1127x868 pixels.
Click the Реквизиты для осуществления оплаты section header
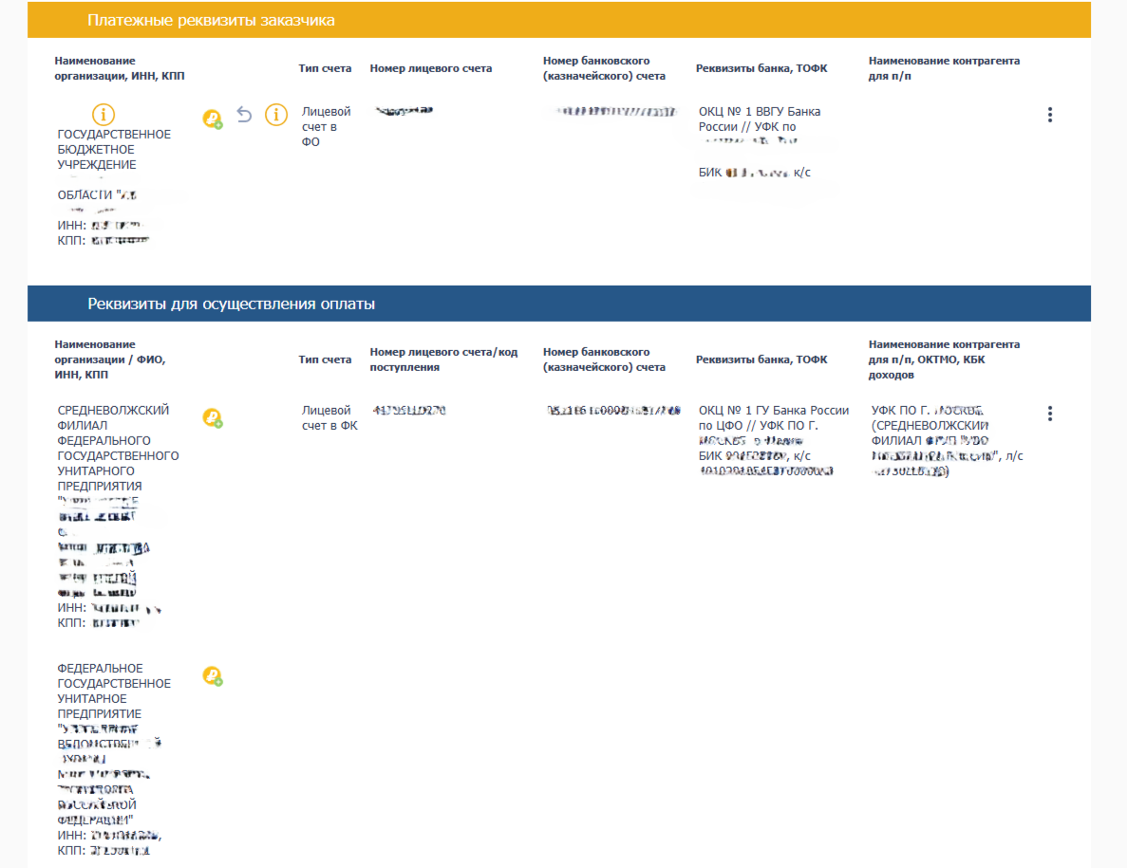pos(559,304)
